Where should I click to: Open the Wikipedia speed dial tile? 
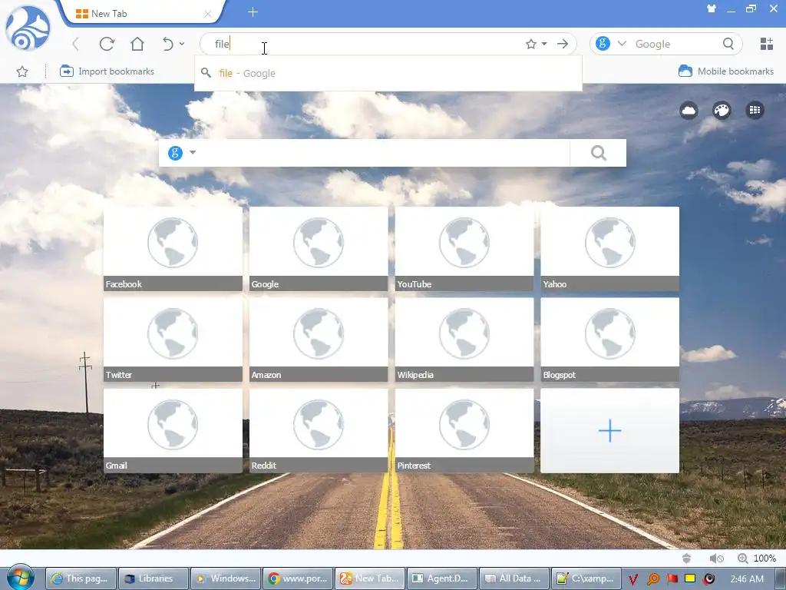click(464, 340)
